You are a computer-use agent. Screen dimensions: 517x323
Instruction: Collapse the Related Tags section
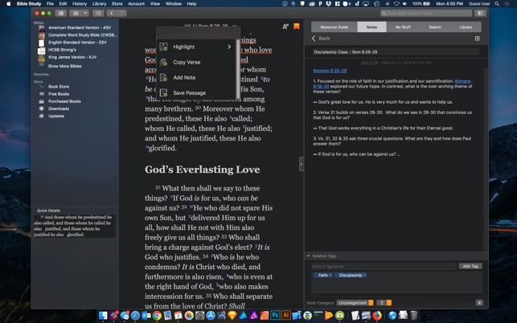tap(309, 256)
